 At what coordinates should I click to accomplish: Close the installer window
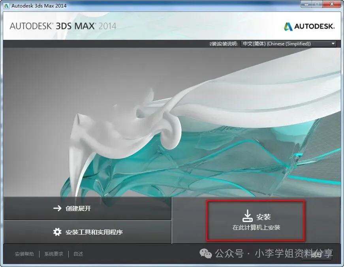click(332, 4)
